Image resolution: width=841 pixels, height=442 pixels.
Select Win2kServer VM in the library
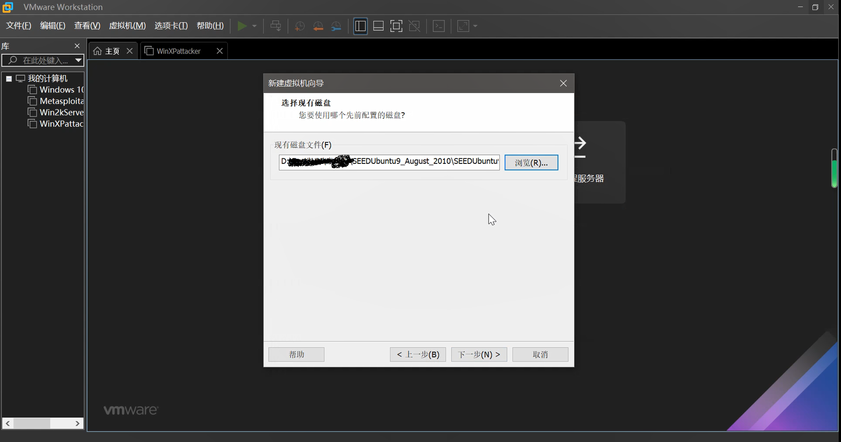point(56,112)
